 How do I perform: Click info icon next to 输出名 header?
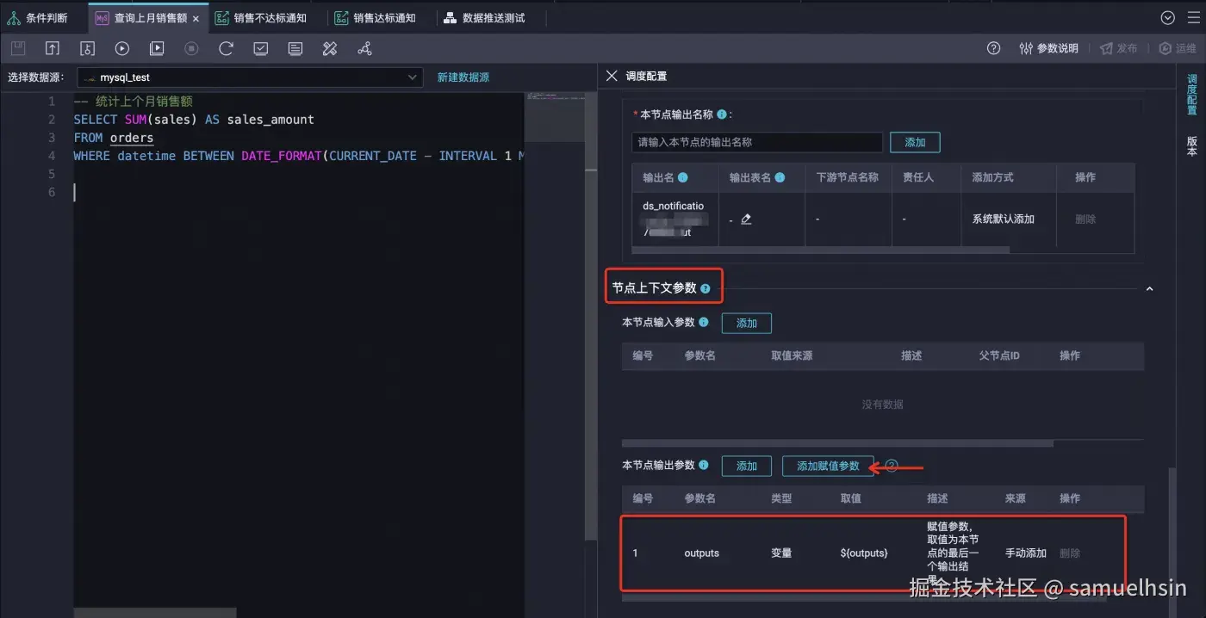pyautogui.click(x=683, y=177)
